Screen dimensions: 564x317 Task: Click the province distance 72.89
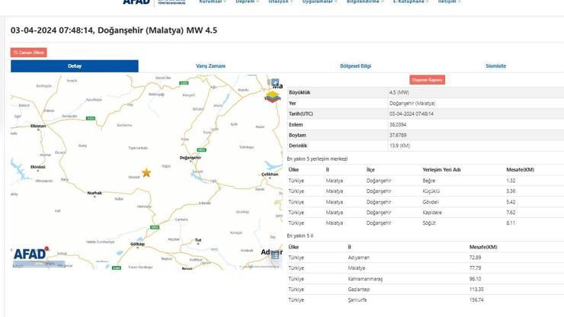coord(475,258)
